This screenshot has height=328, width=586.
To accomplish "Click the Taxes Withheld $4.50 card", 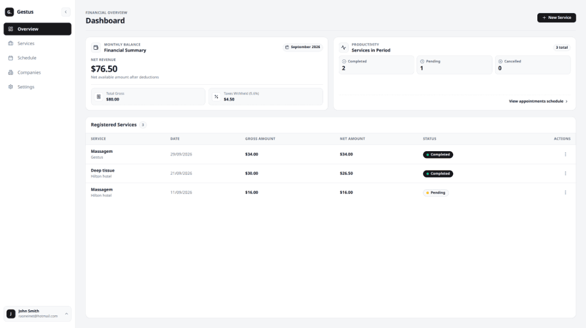I will point(266,97).
